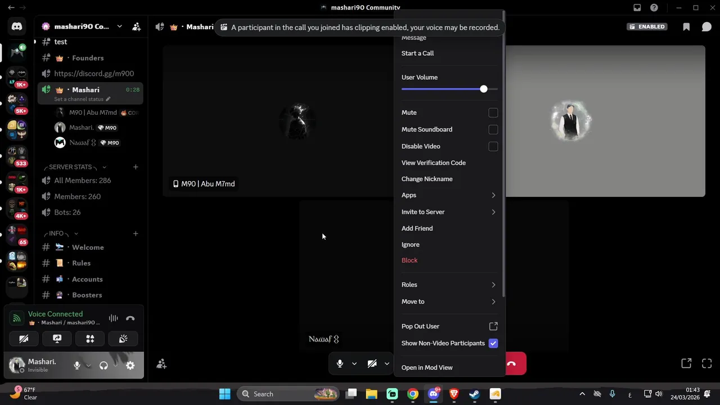Uncheck Show Non-Video Participants

pos(493,343)
